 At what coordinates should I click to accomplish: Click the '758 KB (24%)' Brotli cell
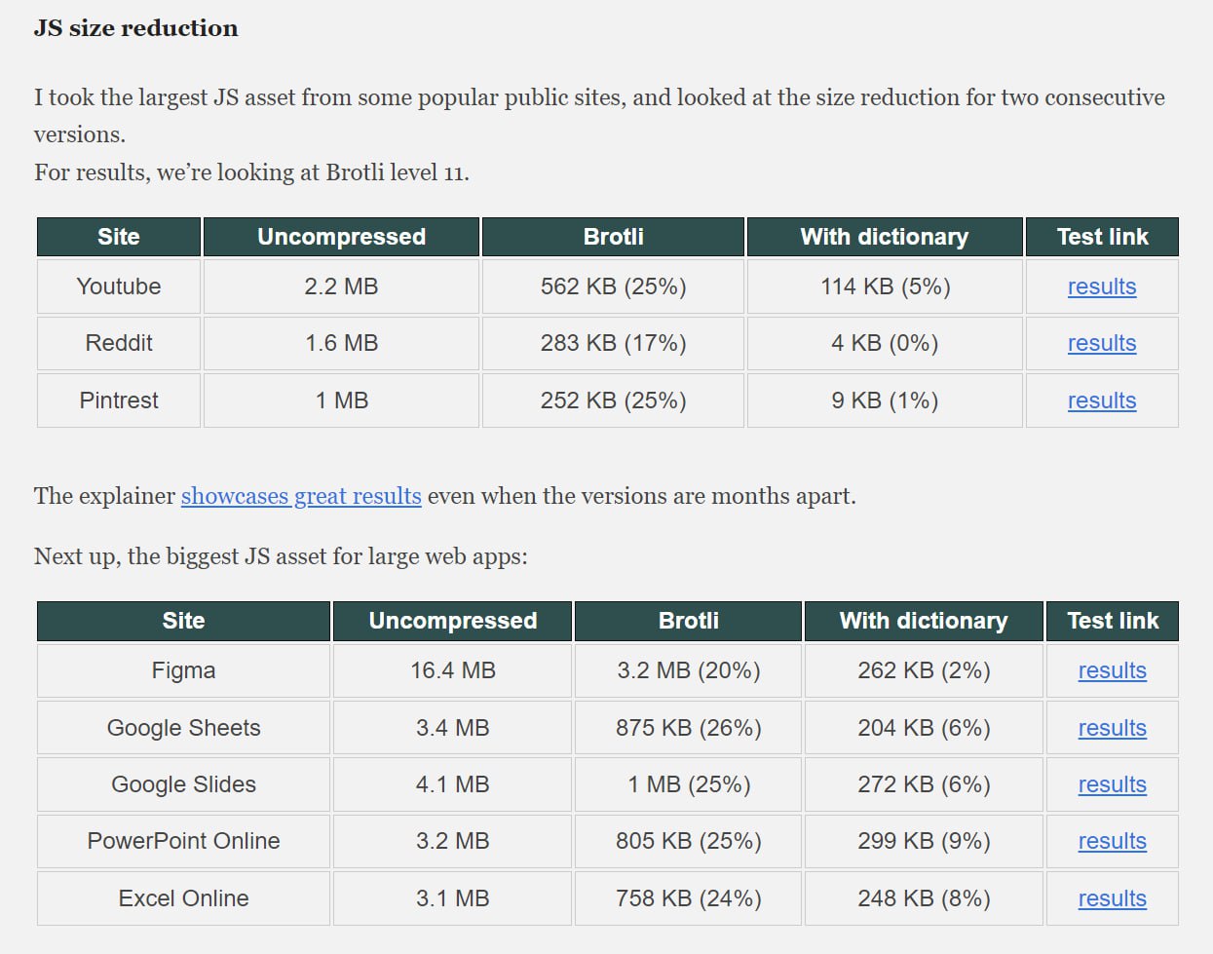689,898
